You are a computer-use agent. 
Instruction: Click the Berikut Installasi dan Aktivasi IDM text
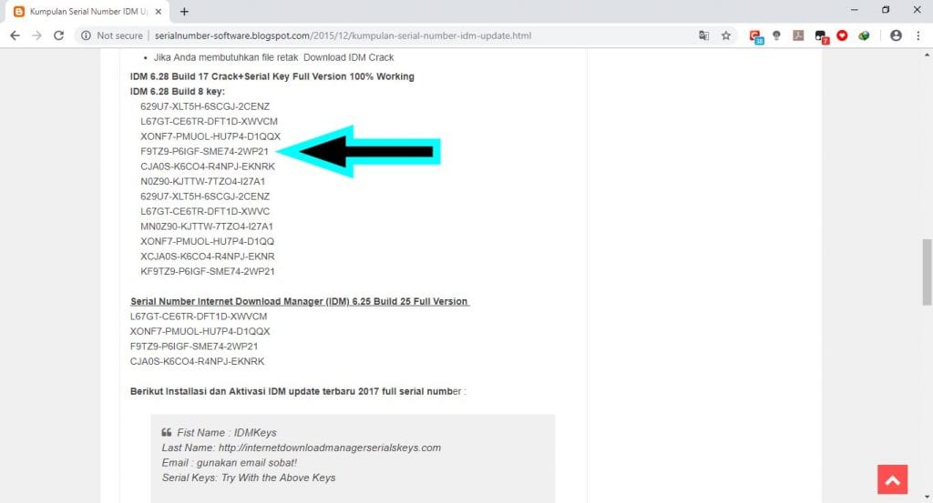[x=298, y=392]
